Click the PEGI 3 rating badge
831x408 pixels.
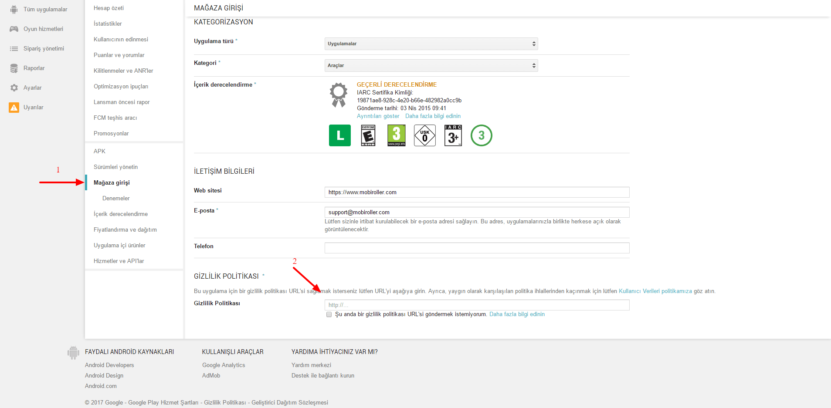(396, 135)
